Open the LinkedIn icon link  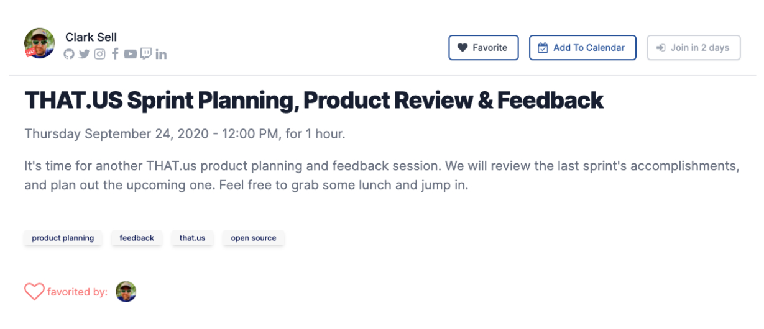pyautogui.click(x=161, y=54)
